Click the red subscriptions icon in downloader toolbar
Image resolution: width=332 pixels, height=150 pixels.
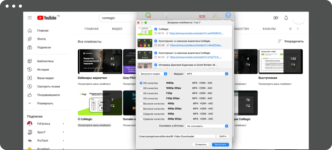coord(202,16)
